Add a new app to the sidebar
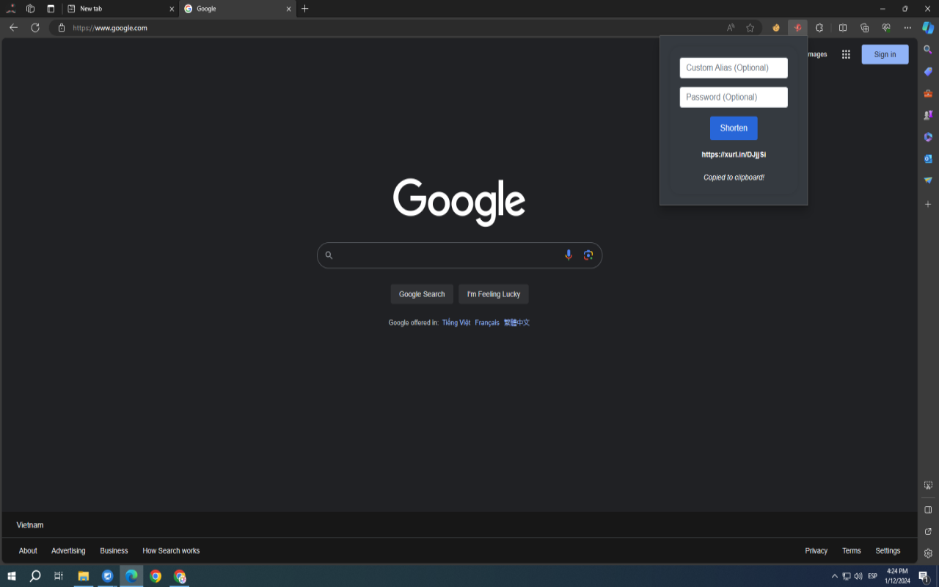Image resolution: width=939 pixels, height=587 pixels. click(x=928, y=204)
